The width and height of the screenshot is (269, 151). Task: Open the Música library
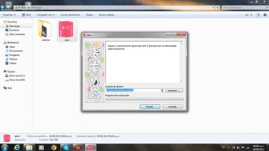click(x=13, y=59)
